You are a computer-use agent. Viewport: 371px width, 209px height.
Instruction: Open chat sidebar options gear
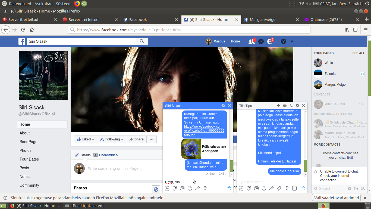350,189
